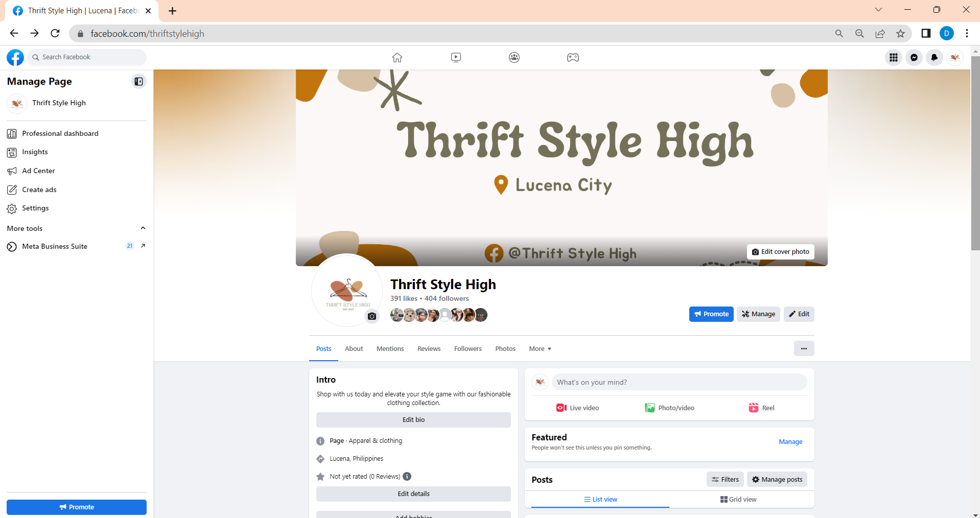Open the Facebook Home icon
This screenshot has height=518, width=980.
coord(397,57)
